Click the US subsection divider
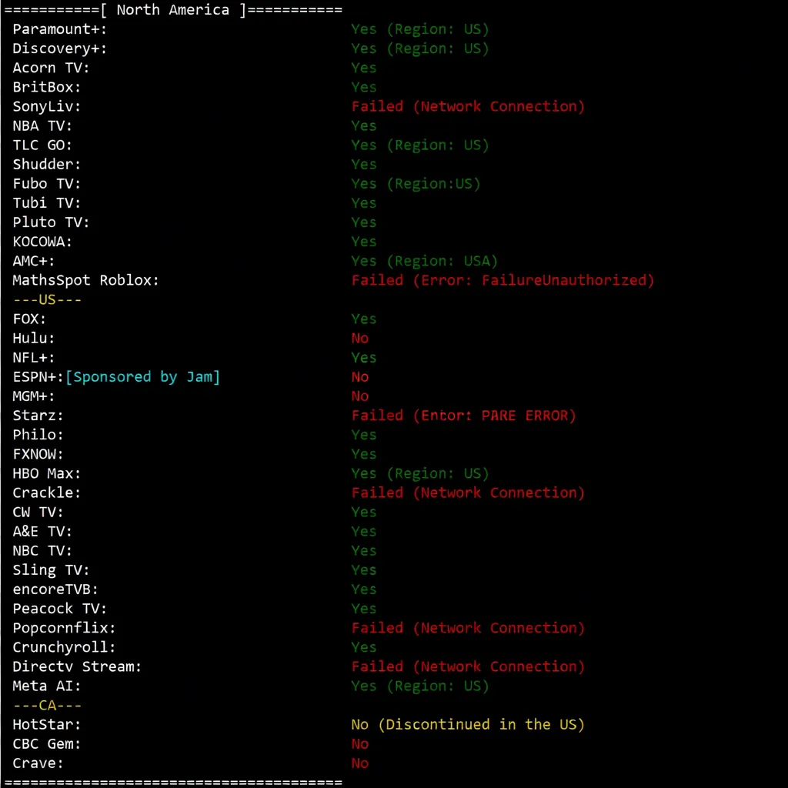Image resolution: width=788 pixels, height=788 pixels. [46, 299]
